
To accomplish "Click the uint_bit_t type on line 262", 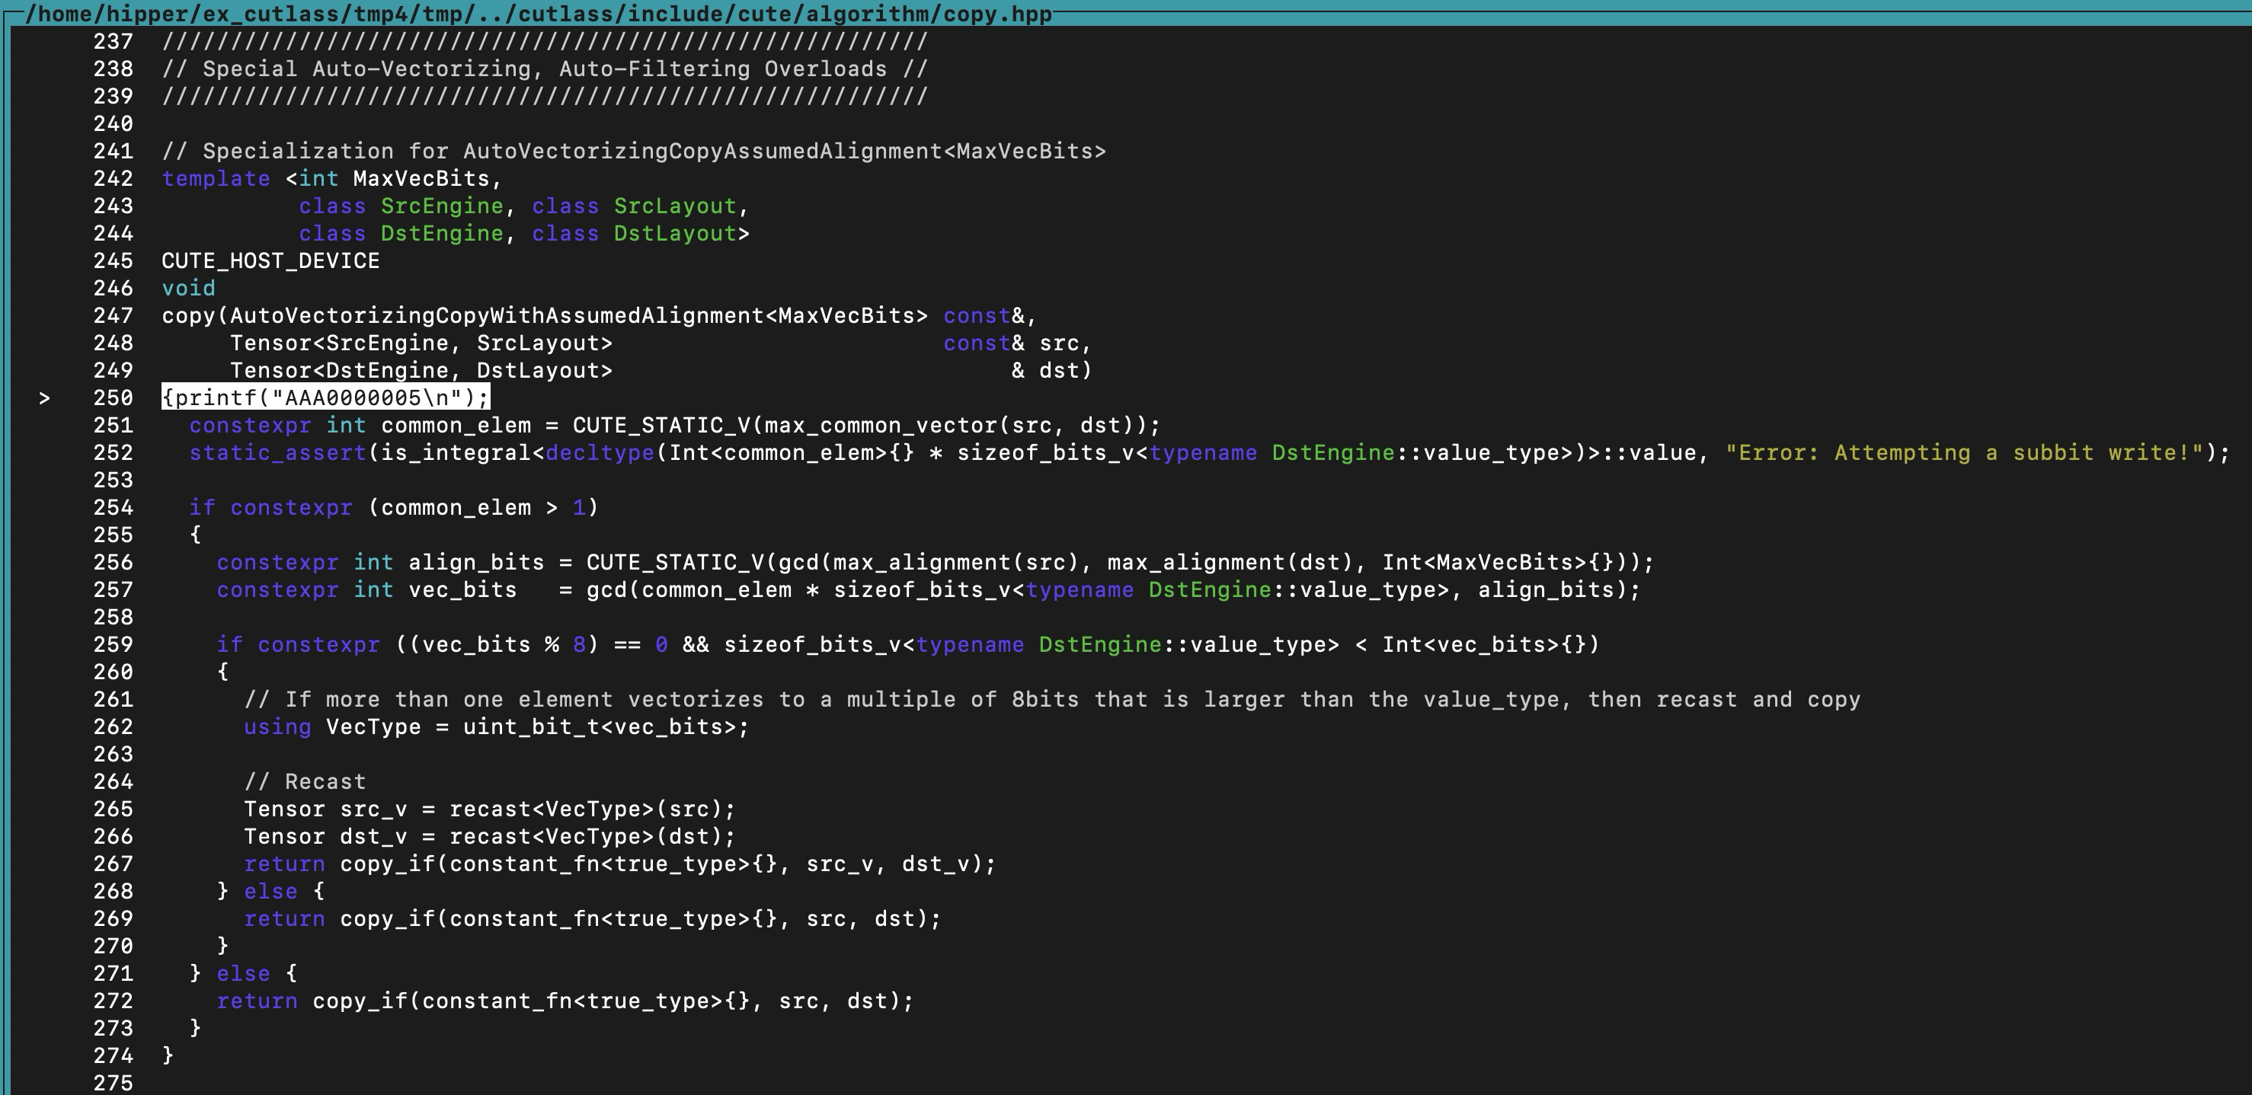I will (532, 727).
